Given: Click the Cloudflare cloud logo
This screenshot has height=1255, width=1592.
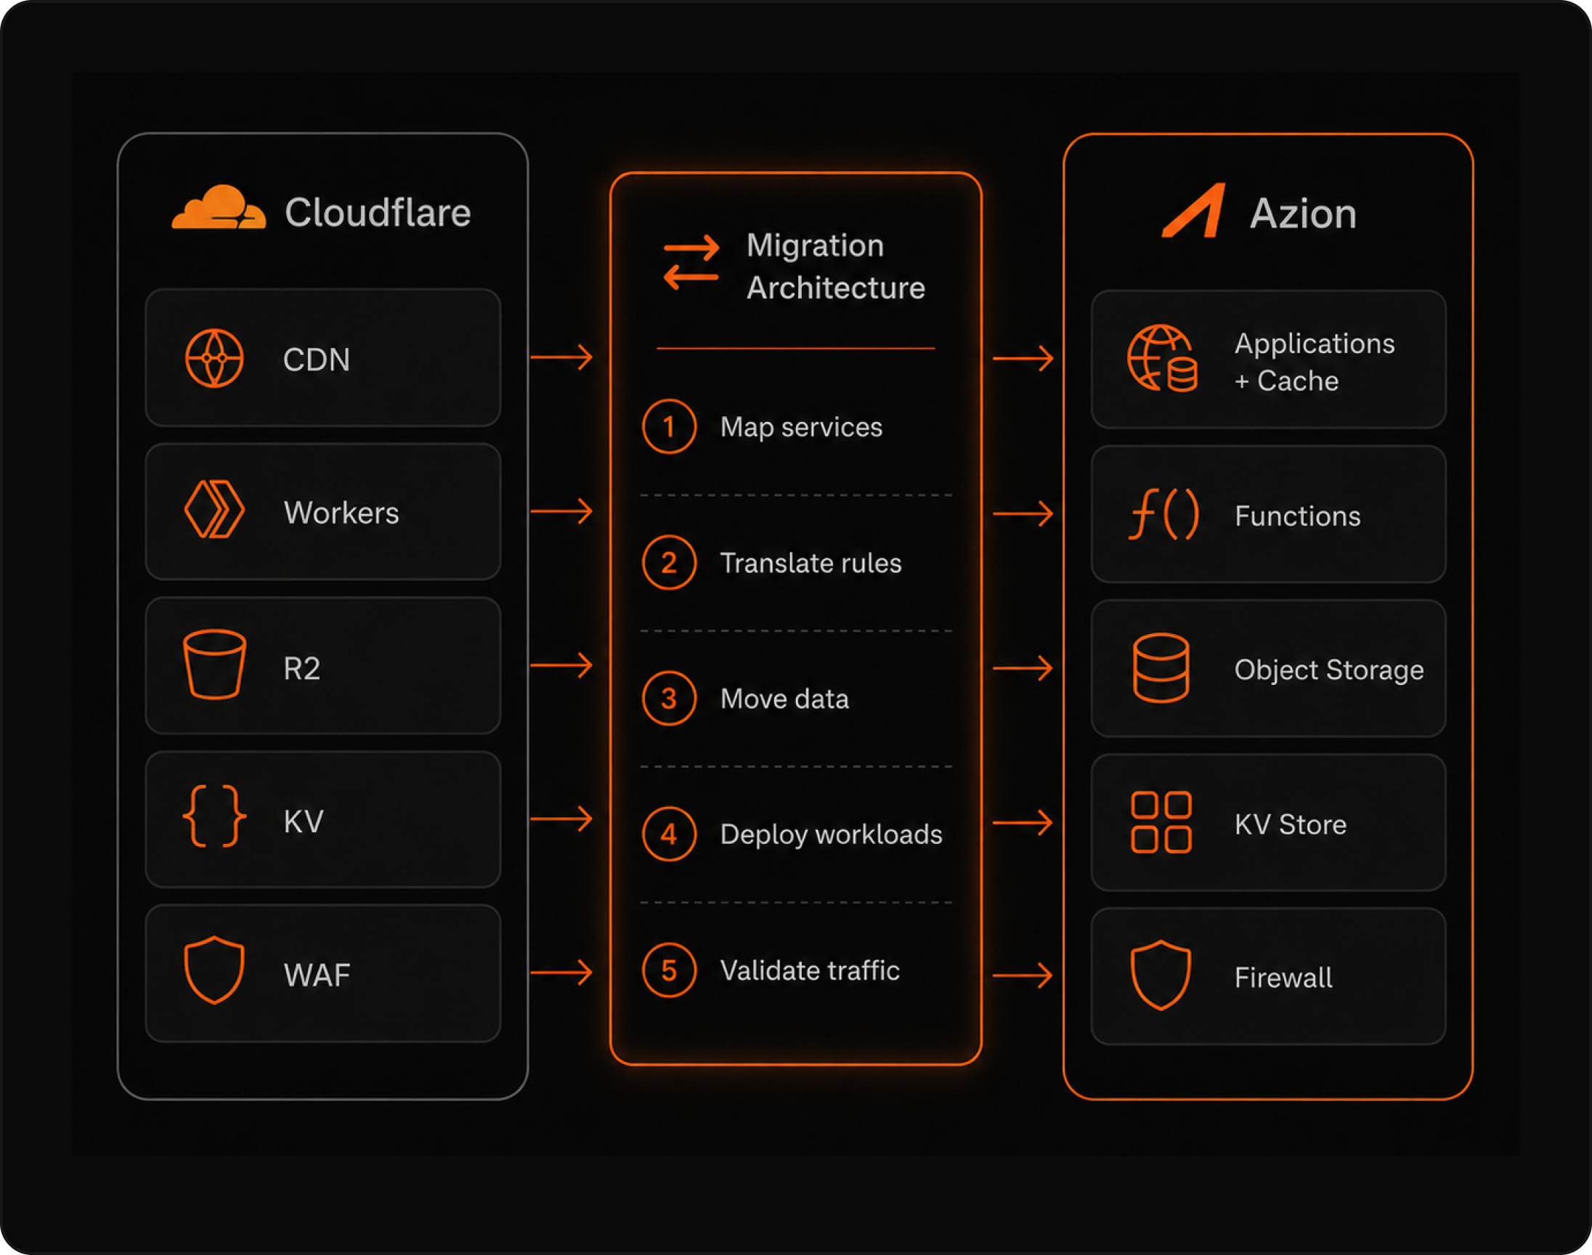Looking at the screenshot, I should tap(218, 207).
